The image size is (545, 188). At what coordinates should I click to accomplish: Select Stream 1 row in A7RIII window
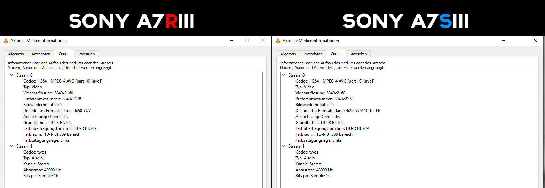pos(24,146)
